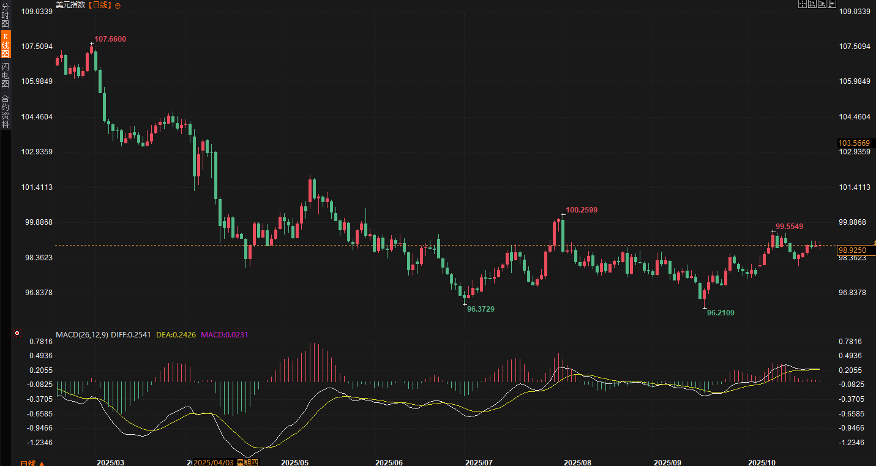Click the current price tag 98.9250
The image size is (876, 466).
tap(856, 250)
